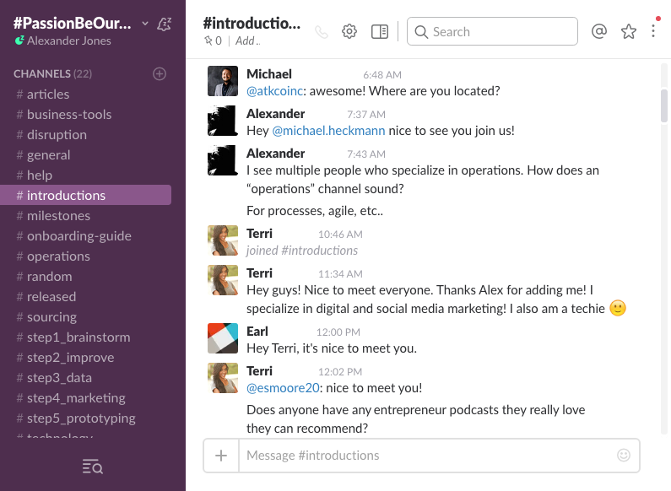
Task: Switch to the operations channel
Action: click(x=58, y=256)
